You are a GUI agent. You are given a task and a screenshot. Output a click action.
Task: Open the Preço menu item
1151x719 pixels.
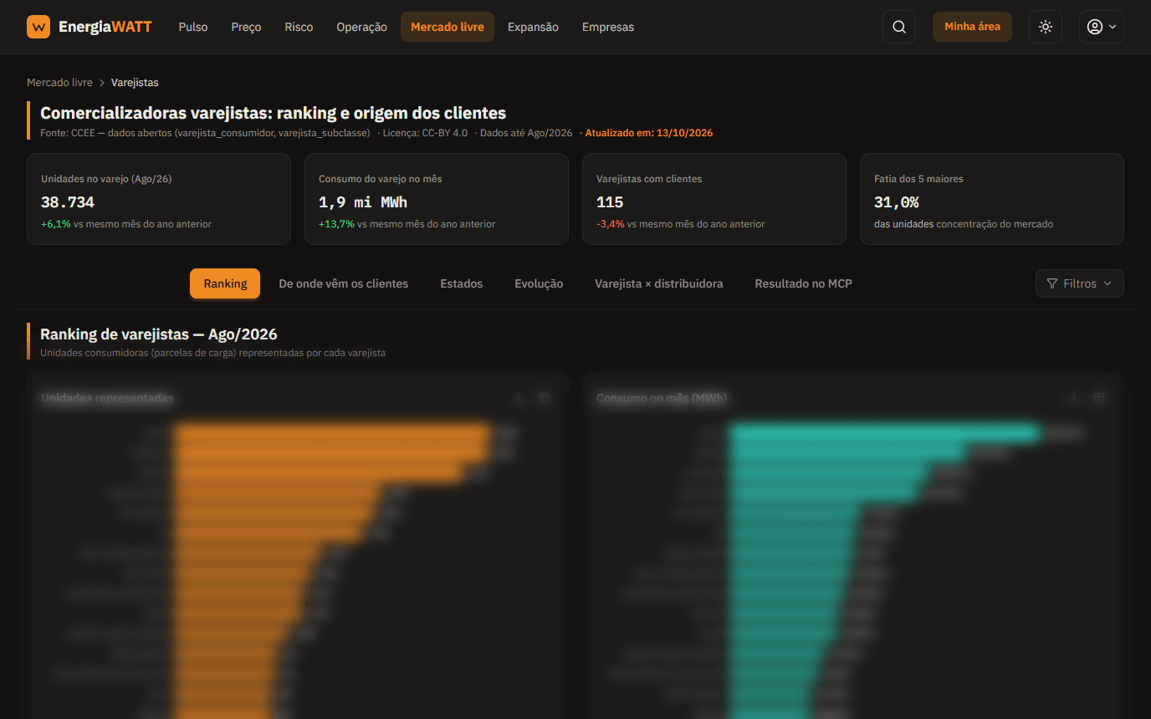[x=246, y=27]
